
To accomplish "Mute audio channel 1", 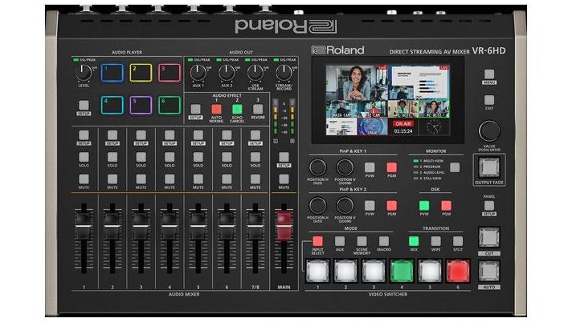I will [x=84, y=179].
